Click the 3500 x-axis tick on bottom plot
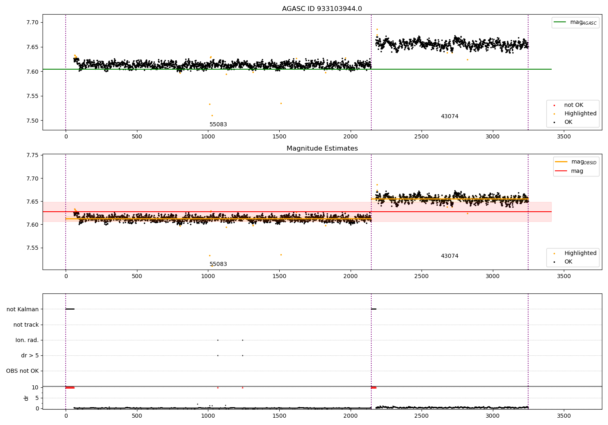Screen dimensions: 608x425 (x=564, y=416)
